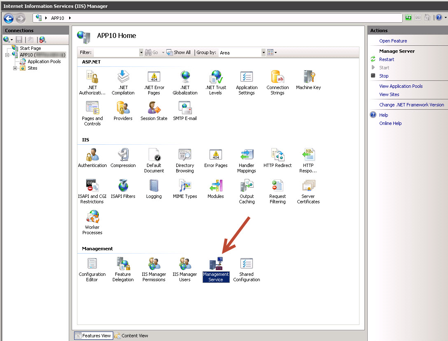Open Compression feature
The image size is (448, 341).
coord(123,158)
